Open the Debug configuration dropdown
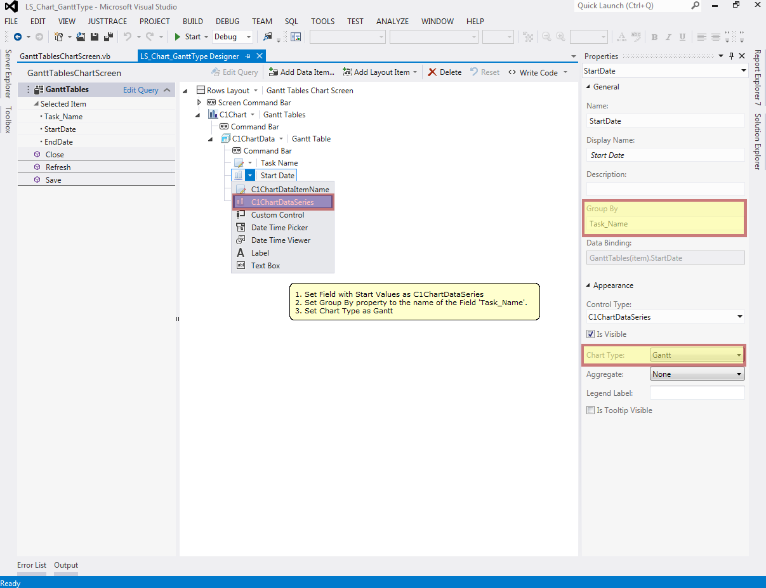 click(x=248, y=37)
